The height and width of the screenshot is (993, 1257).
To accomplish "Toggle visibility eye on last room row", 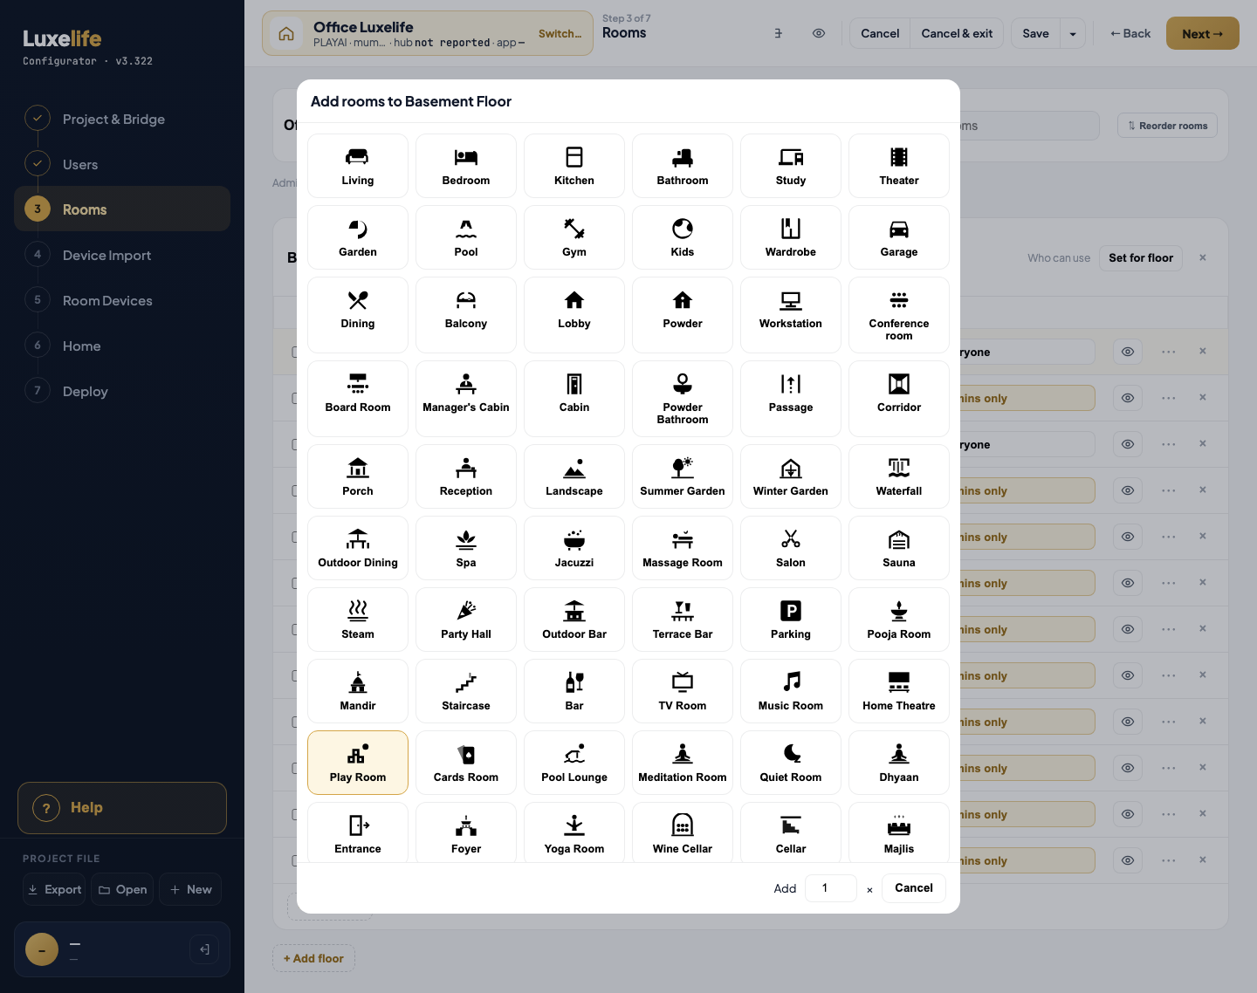I will coord(1128,860).
